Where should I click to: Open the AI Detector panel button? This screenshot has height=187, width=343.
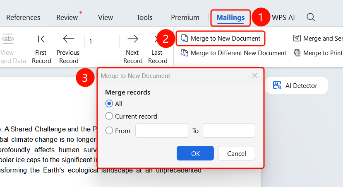296,85
